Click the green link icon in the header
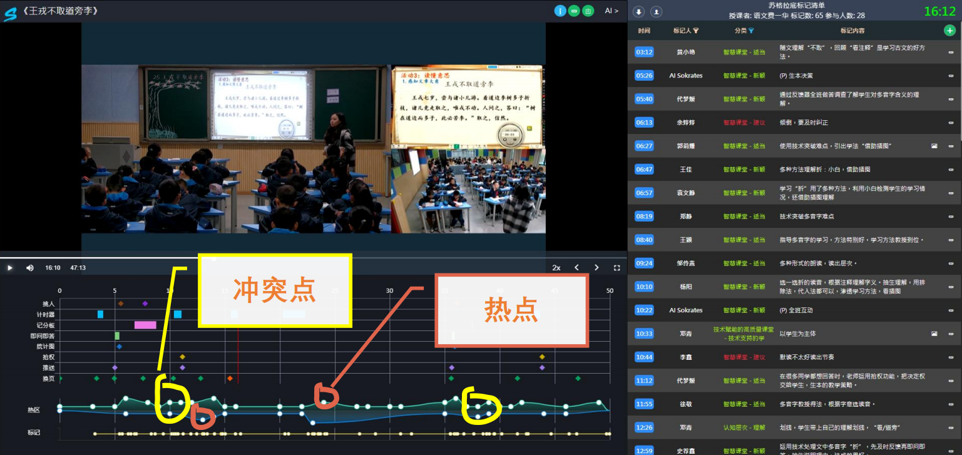 point(574,11)
